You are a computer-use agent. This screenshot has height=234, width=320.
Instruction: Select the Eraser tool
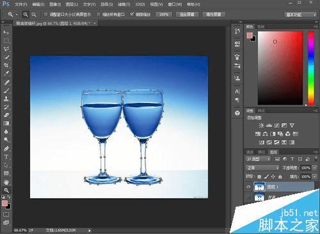click(x=6, y=115)
